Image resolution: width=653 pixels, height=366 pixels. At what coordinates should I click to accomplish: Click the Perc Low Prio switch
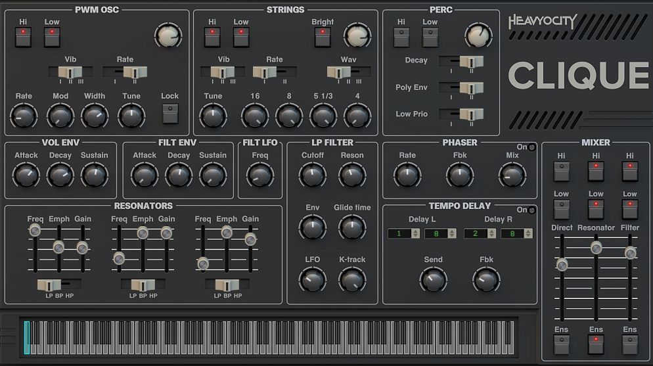tap(461, 114)
